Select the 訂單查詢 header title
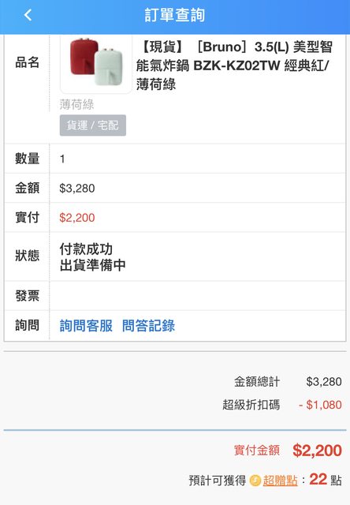Screen dimensions: 350x505 click(x=175, y=15)
